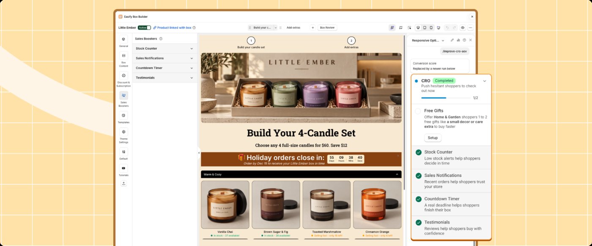The image size is (592, 246).
Task: Toggle the Countdown Timer green checkmark
Action: [x=419, y=199]
